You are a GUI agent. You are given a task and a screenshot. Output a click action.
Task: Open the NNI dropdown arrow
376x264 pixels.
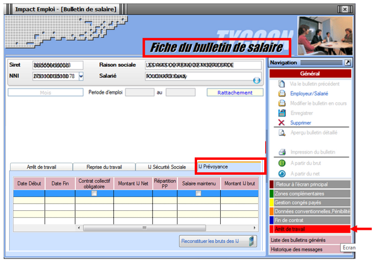pos(81,76)
